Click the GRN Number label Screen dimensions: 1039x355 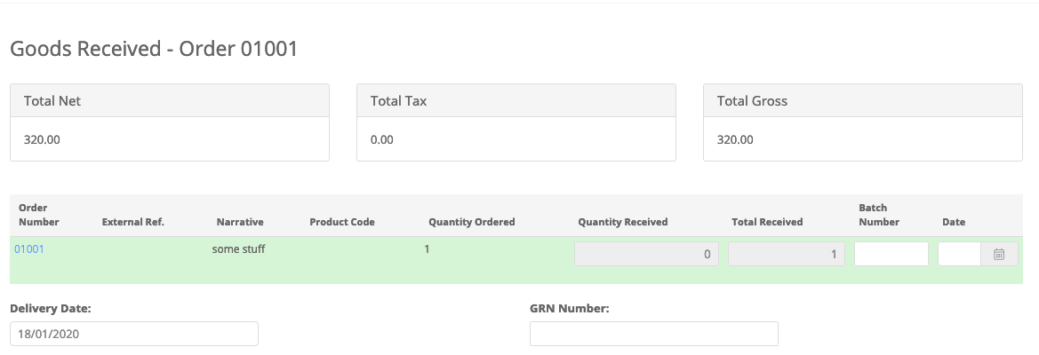coord(569,308)
